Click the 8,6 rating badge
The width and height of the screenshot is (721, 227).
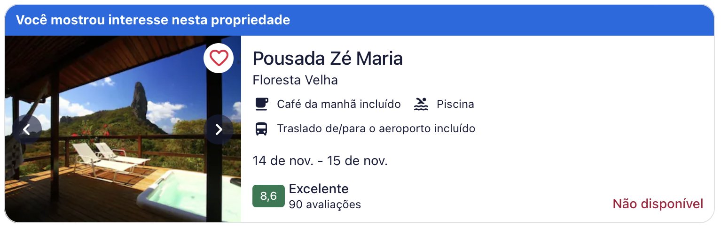[268, 196]
